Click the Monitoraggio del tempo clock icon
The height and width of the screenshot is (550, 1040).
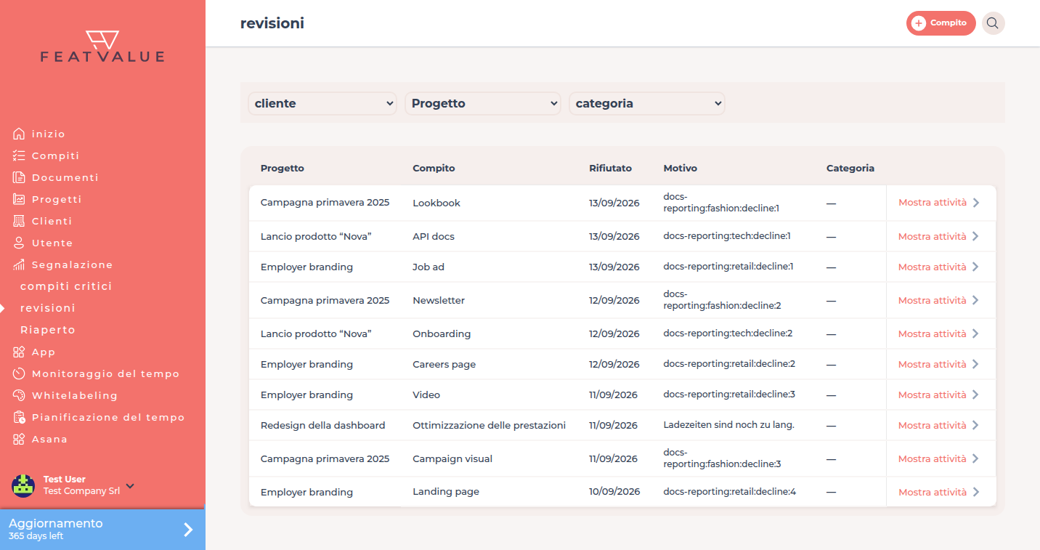tap(19, 373)
